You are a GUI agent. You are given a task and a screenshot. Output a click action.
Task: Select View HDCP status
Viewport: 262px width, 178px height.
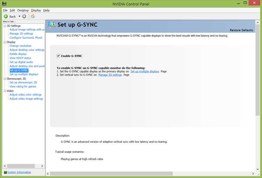click(x=20, y=58)
